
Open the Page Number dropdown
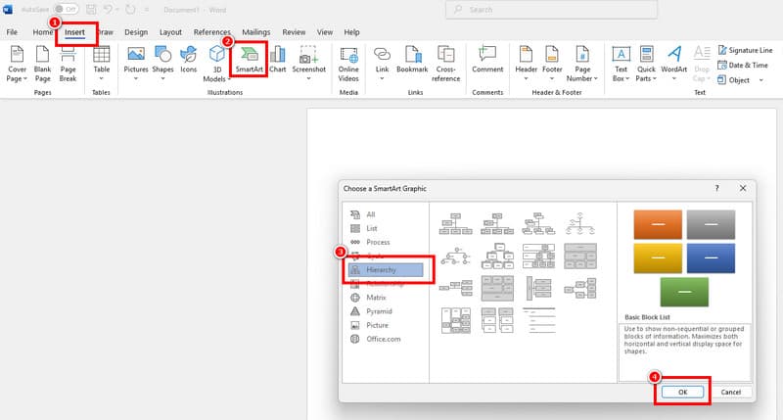[x=582, y=64]
